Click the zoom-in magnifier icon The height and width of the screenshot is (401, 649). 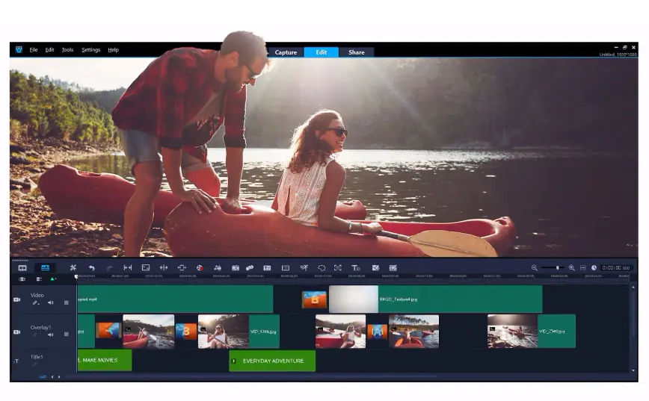[x=572, y=267]
